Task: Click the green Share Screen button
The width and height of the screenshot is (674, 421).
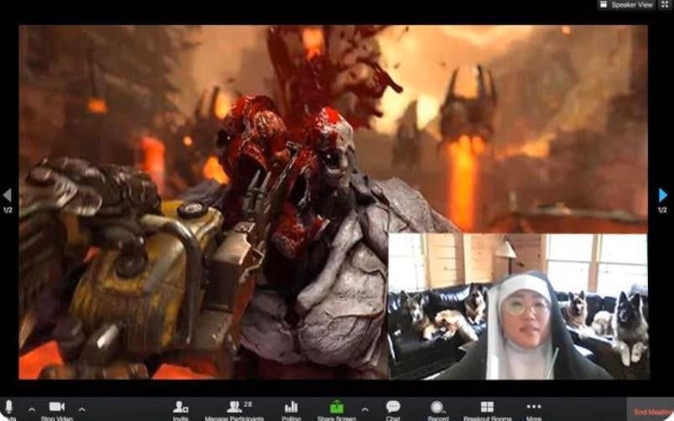Action: point(336,407)
